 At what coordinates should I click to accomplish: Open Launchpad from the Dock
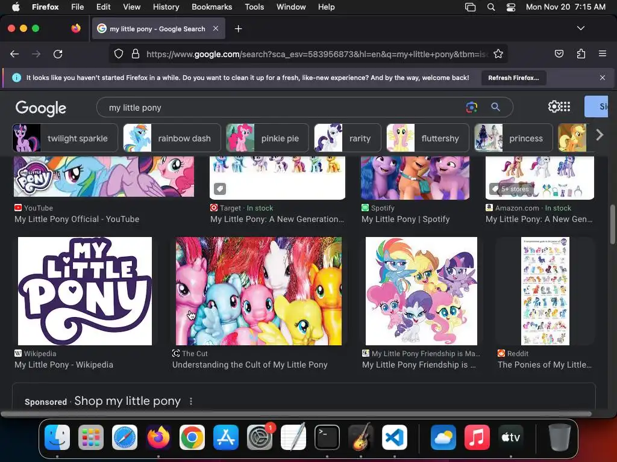[91, 437]
